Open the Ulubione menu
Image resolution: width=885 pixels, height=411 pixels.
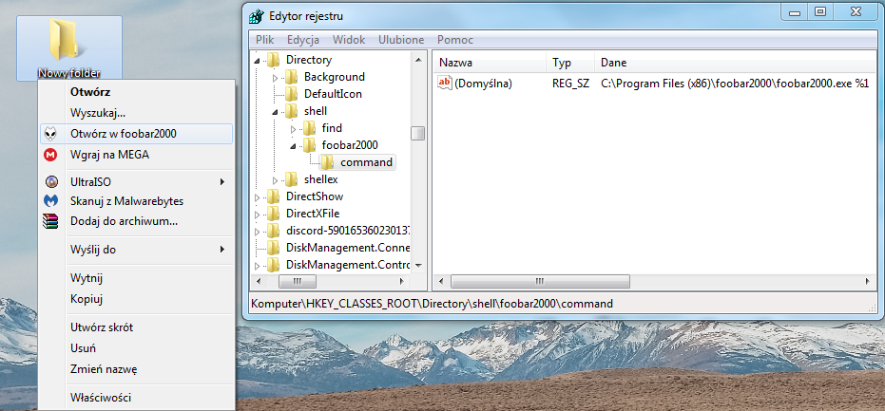coord(401,40)
